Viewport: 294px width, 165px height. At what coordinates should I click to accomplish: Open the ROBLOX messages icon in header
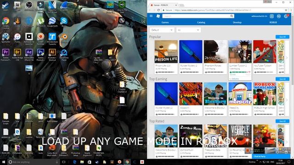[271, 16]
